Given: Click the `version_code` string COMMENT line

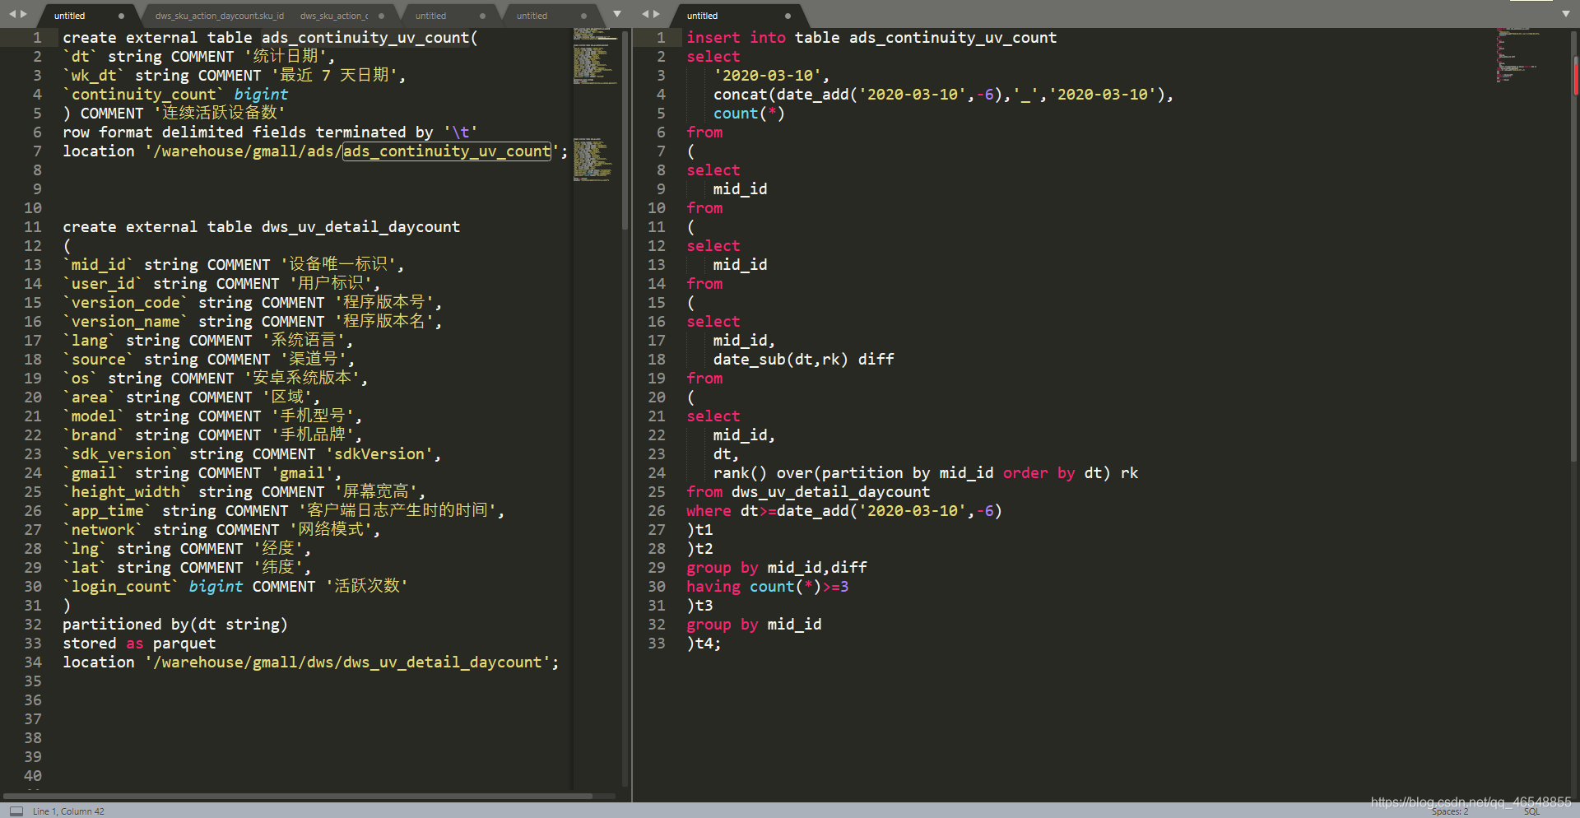Looking at the screenshot, I should (253, 303).
